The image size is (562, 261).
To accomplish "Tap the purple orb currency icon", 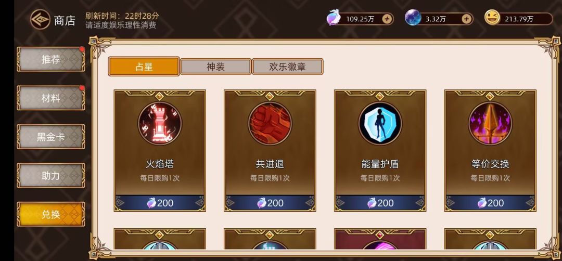I will point(413,18).
